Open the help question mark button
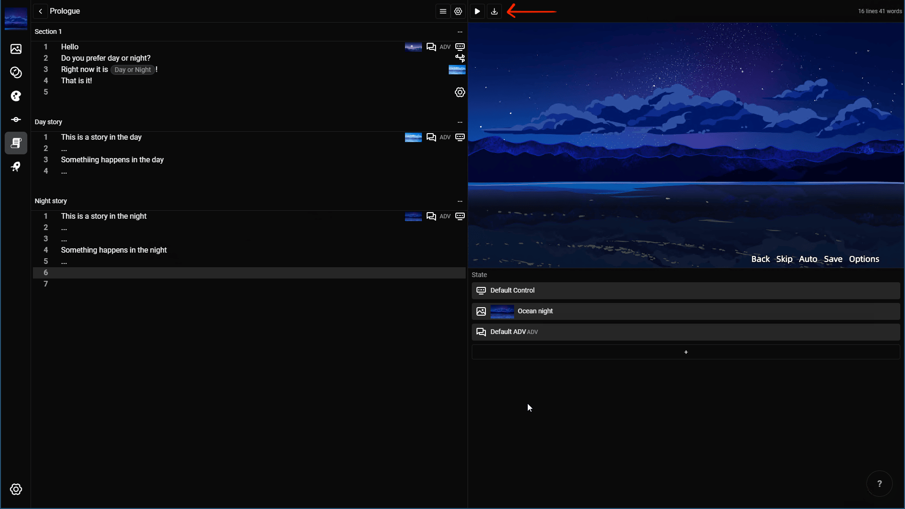 pyautogui.click(x=879, y=484)
